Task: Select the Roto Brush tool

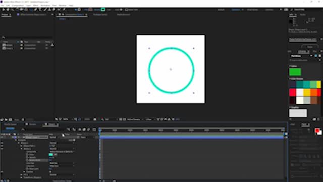Action: coord(59,10)
